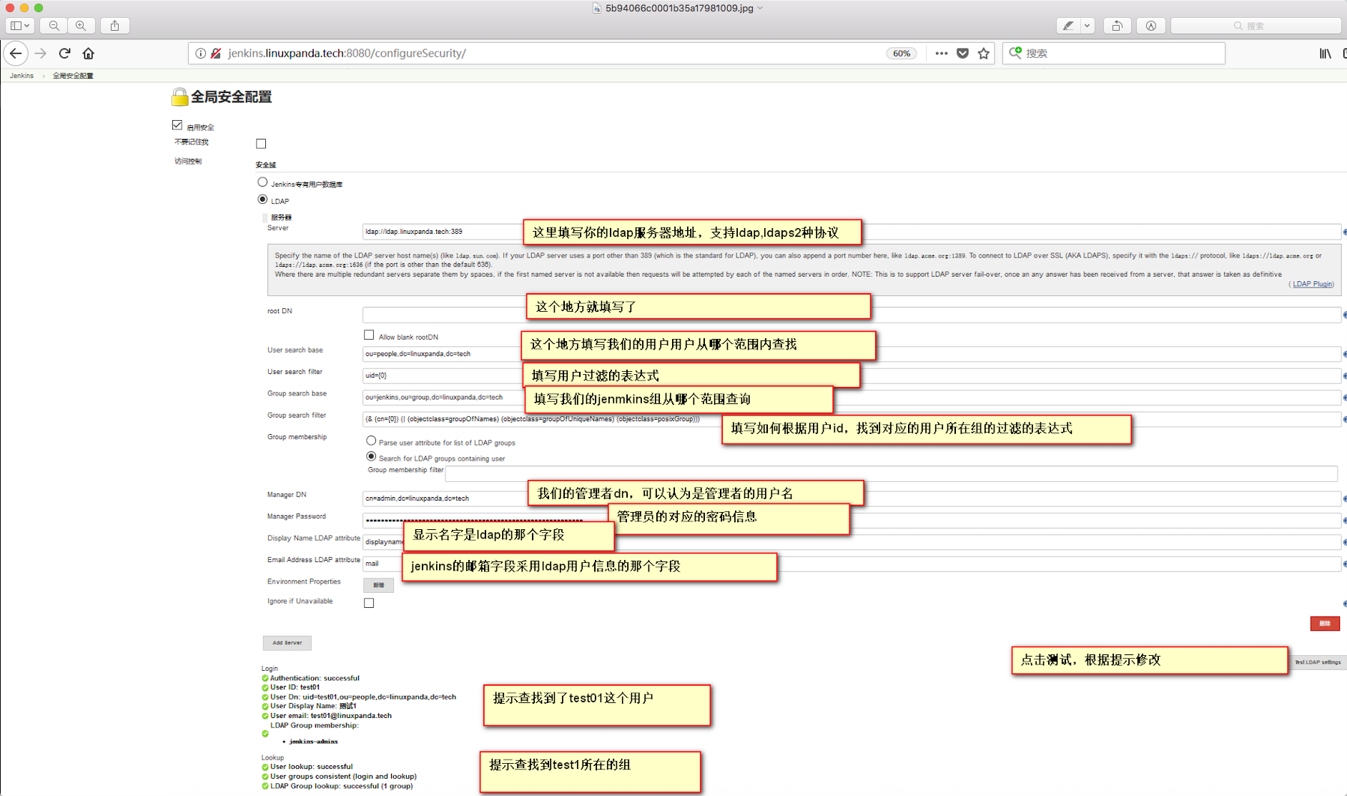This screenshot has height=796, width=1347.
Task: Go back with the browser back arrow
Action: [x=16, y=54]
